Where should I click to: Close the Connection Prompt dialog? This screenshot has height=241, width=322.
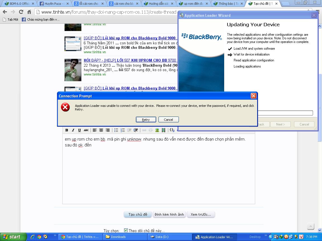254,96
